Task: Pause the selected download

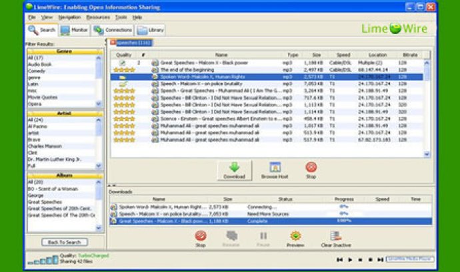Action: [x=263, y=239]
